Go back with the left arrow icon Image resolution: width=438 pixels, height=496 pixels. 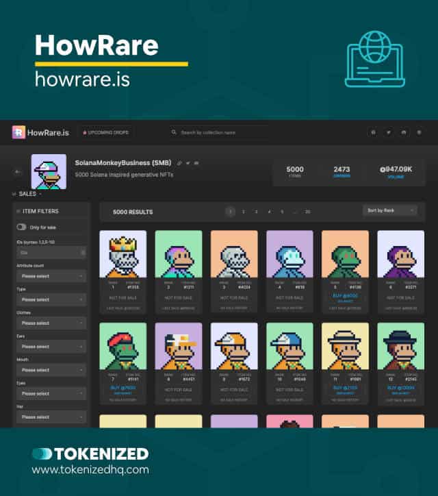[18, 172]
